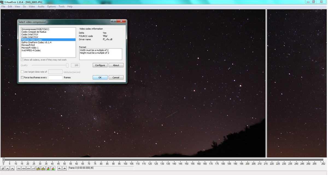Screen dimensions: 328x175
Task: Select ffdshow Video Codec
Action: pos(48,40)
